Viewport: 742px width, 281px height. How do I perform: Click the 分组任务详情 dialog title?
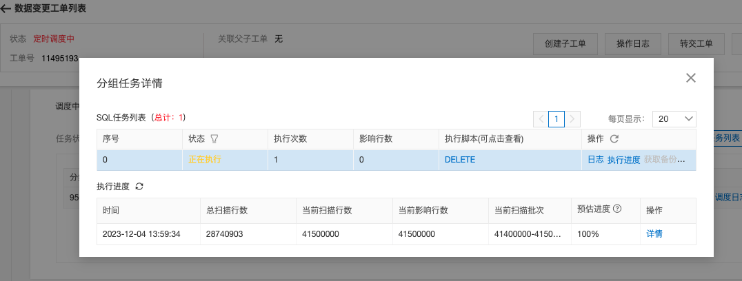tap(130, 83)
